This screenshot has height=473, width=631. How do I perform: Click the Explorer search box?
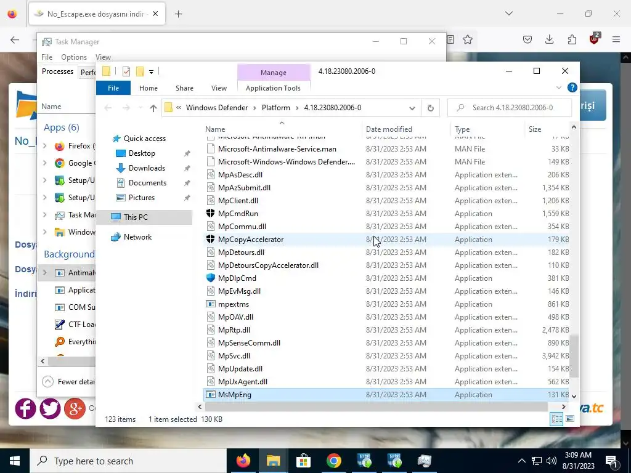tap(510, 108)
